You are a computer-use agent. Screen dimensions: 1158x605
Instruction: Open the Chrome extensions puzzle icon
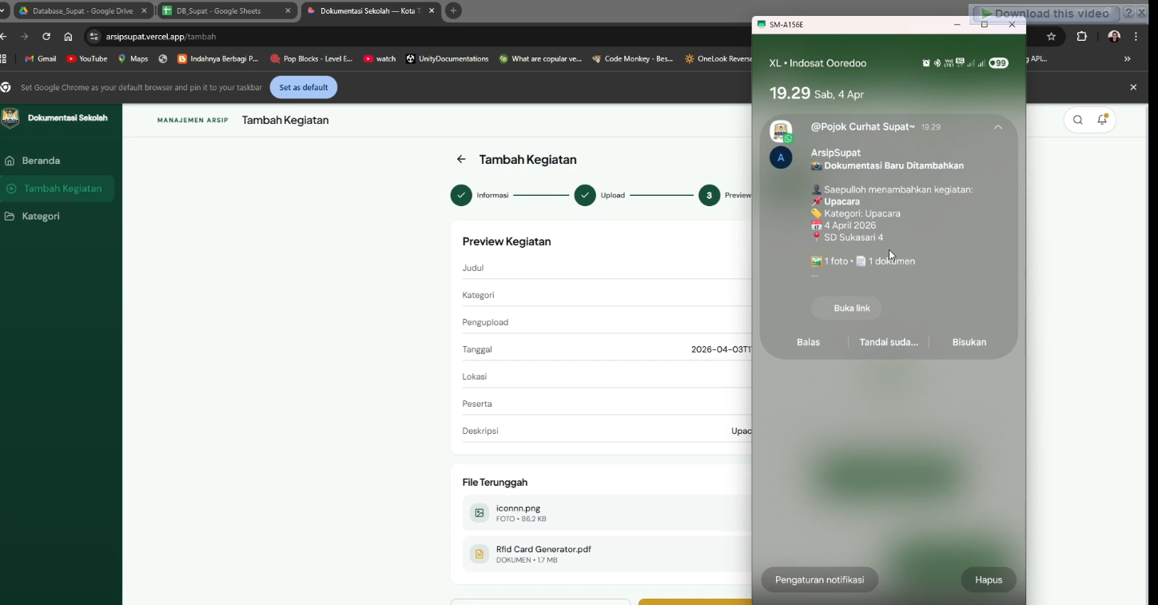(x=1082, y=37)
